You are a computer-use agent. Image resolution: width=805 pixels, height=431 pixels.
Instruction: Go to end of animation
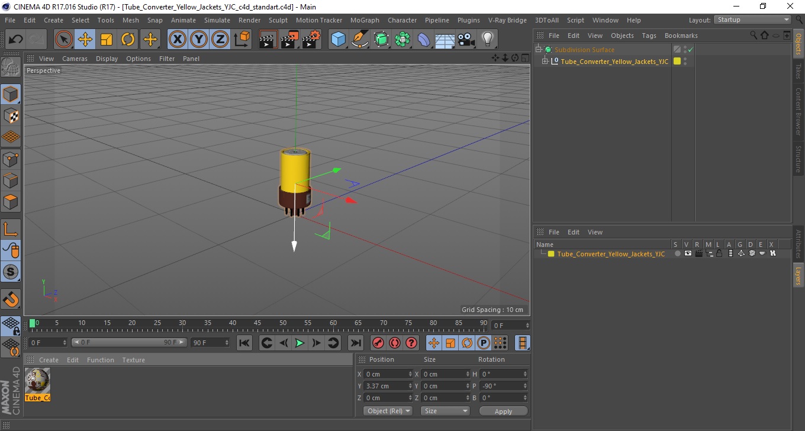point(355,343)
